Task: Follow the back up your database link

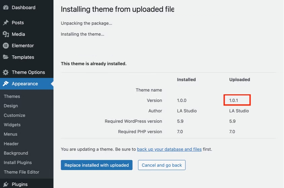Action: coord(169,149)
